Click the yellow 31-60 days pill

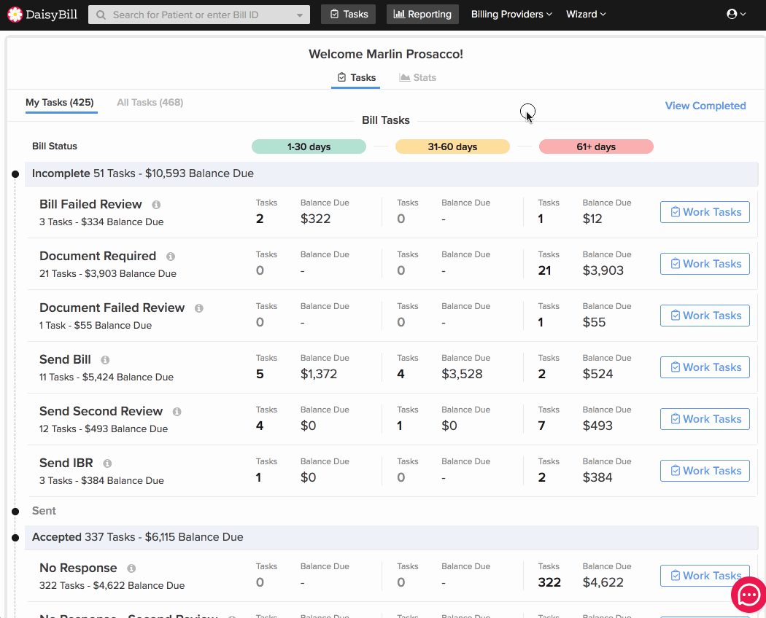[x=452, y=146]
